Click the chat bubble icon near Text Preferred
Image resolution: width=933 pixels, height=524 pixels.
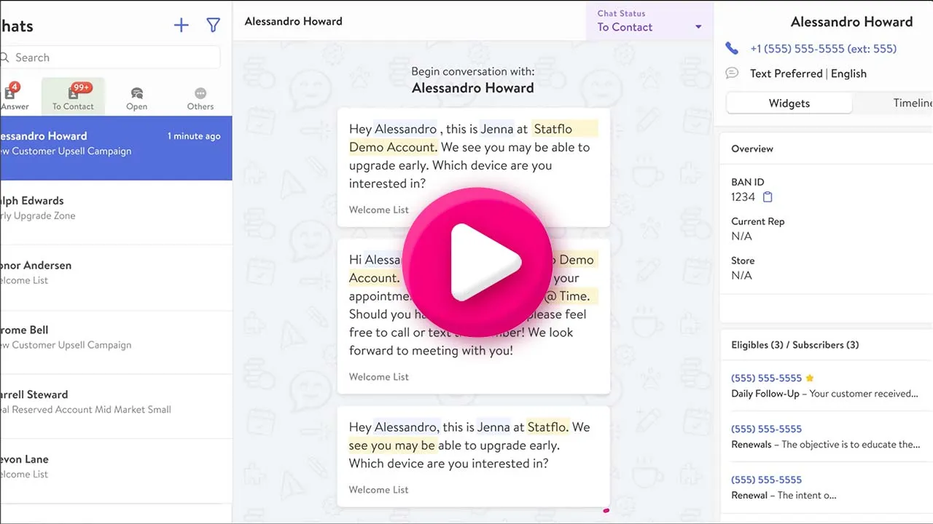[732, 73]
